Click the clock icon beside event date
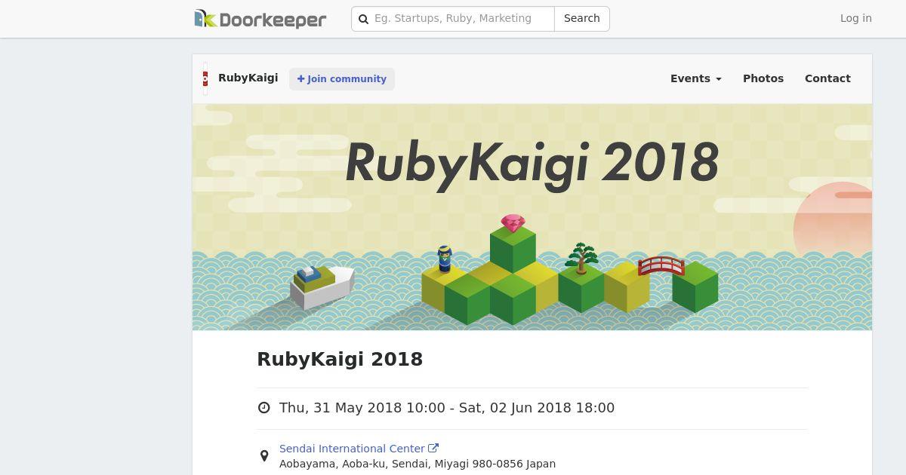 264,408
